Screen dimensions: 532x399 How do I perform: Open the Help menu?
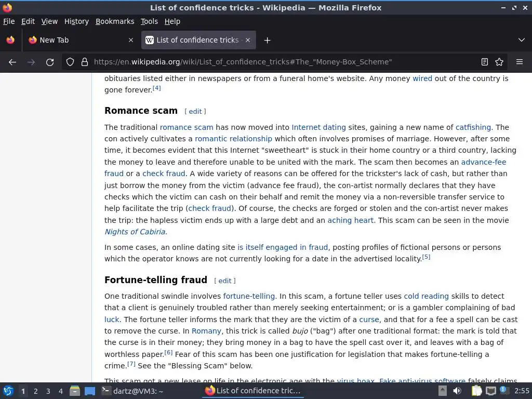(172, 21)
